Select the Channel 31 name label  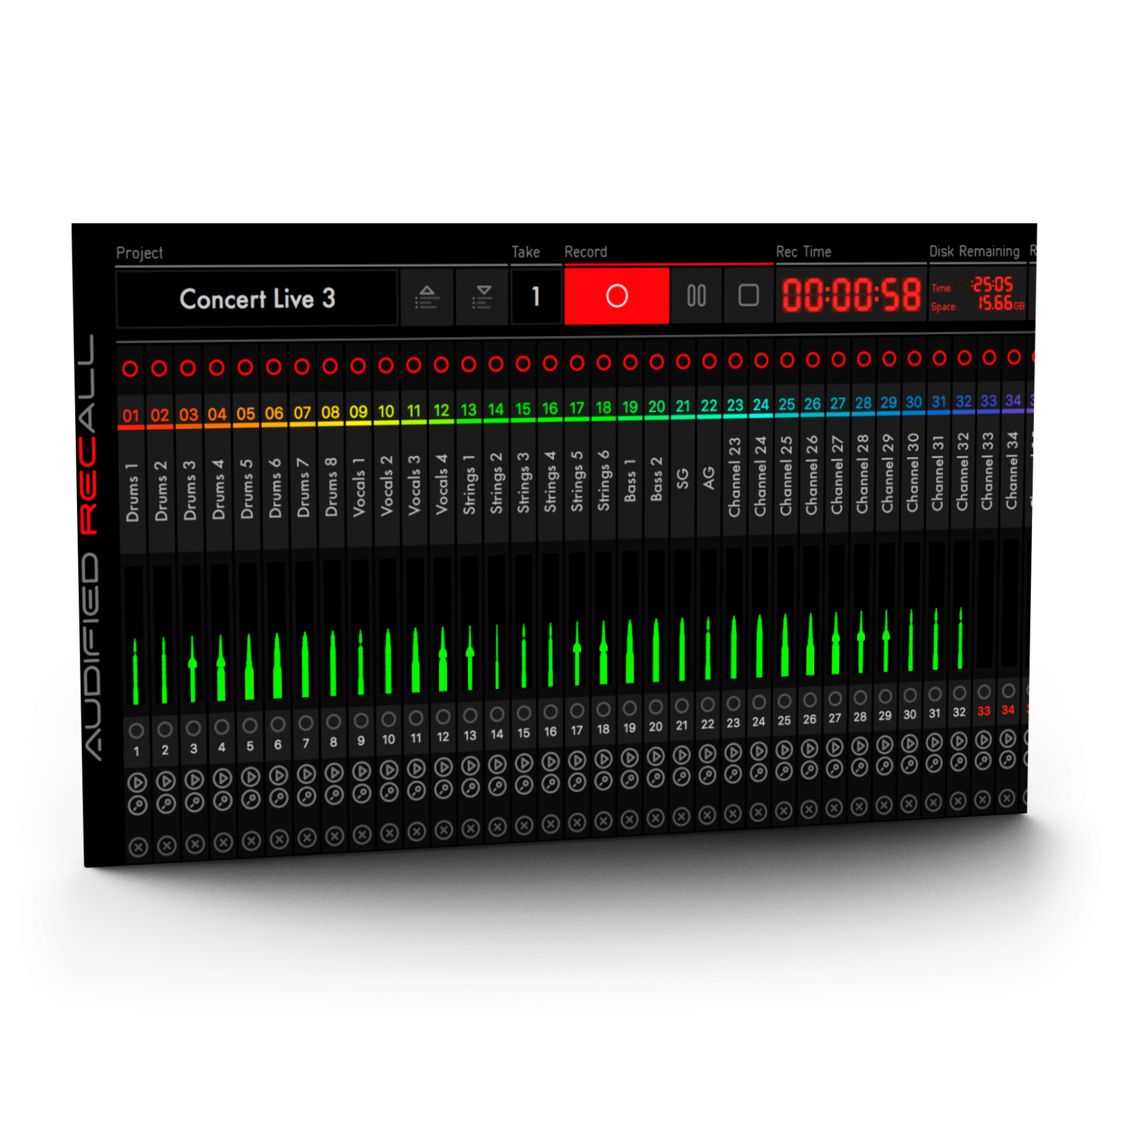[x=938, y=473]
